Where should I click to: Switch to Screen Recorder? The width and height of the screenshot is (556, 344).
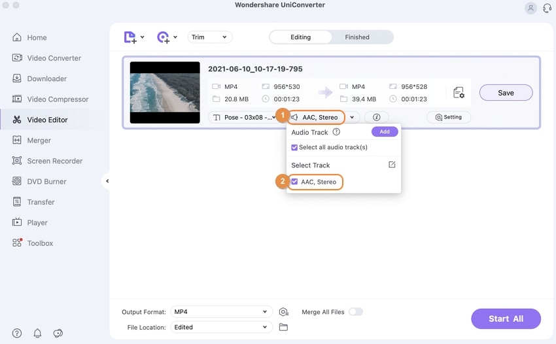coord(48,161)
